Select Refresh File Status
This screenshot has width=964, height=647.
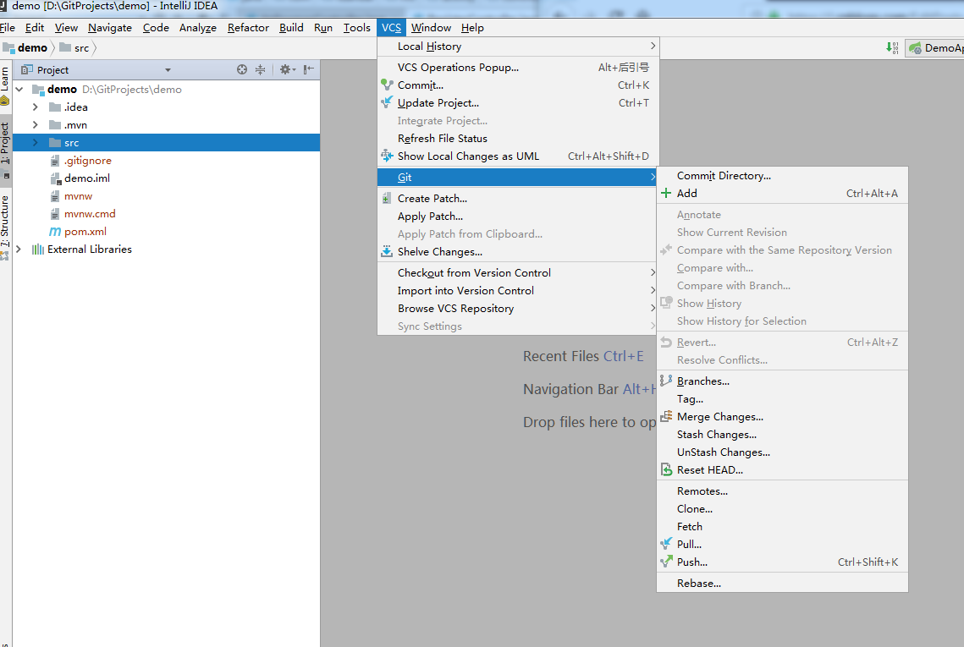click(518, 138)
